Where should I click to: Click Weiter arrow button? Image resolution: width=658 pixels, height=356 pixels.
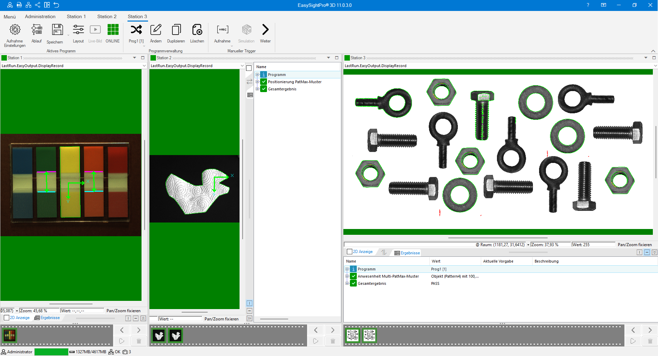[x=265, y=30]
